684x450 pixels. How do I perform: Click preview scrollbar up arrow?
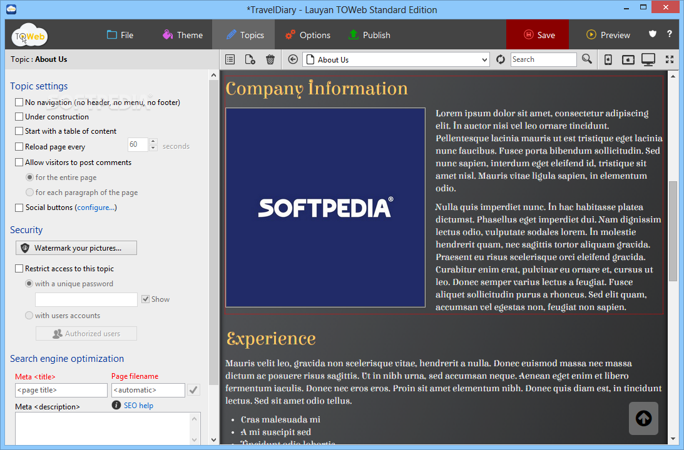pyautogui.click(x=673, y=76)
